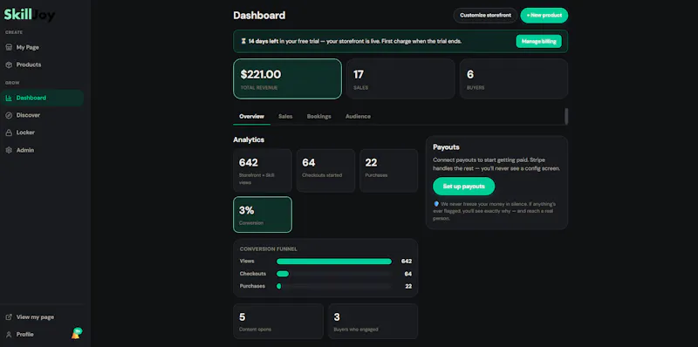Click the Checkouts funnel progress bar
This screenshot has width=698, height=347.
(334, 274)
